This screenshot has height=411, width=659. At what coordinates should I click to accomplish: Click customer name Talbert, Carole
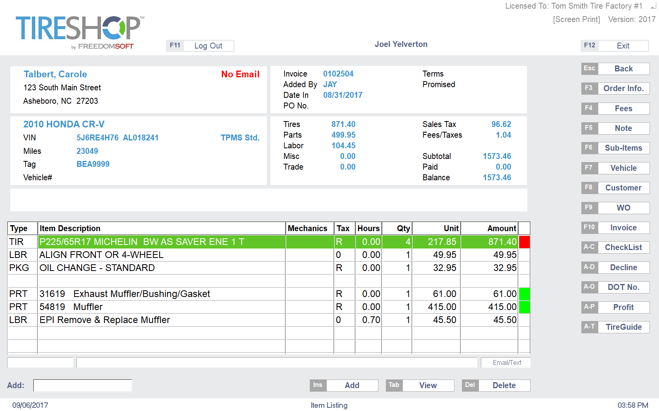point(55,74)
